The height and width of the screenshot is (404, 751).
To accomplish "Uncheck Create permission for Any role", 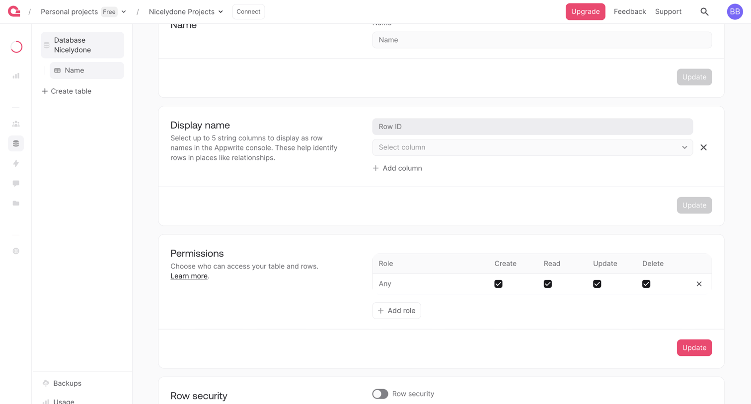I will click(x=498, y=284).
